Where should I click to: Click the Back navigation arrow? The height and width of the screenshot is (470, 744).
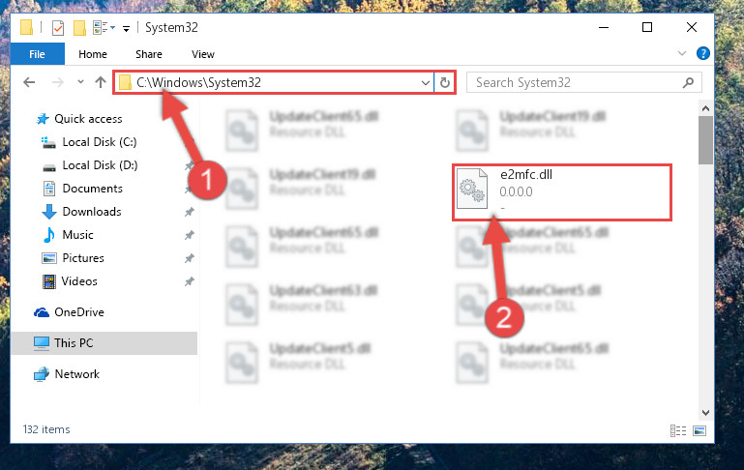(29, 82)
